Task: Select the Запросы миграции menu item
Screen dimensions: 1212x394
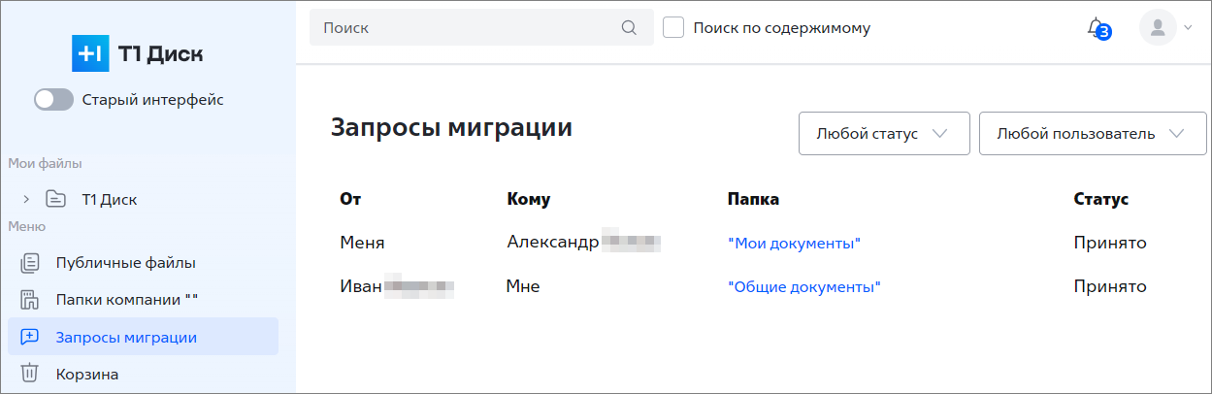Action: click(x=144, y=337)
